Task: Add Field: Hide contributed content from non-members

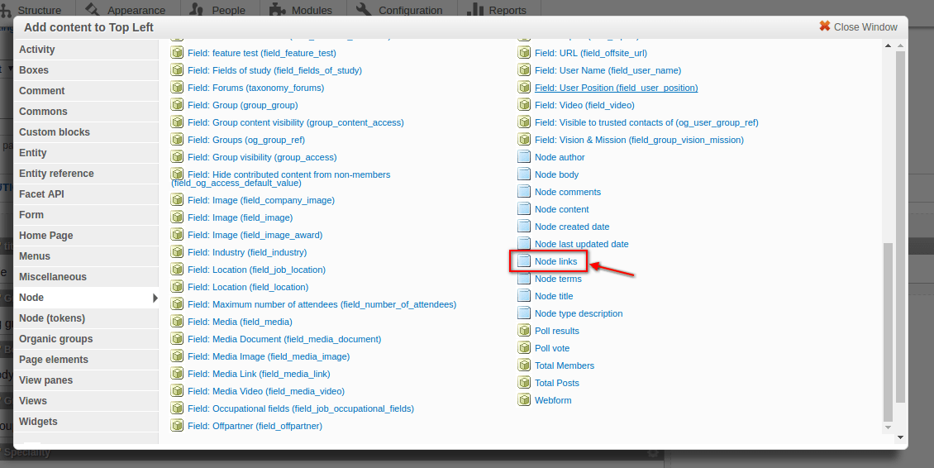Action: coord(280,179)
